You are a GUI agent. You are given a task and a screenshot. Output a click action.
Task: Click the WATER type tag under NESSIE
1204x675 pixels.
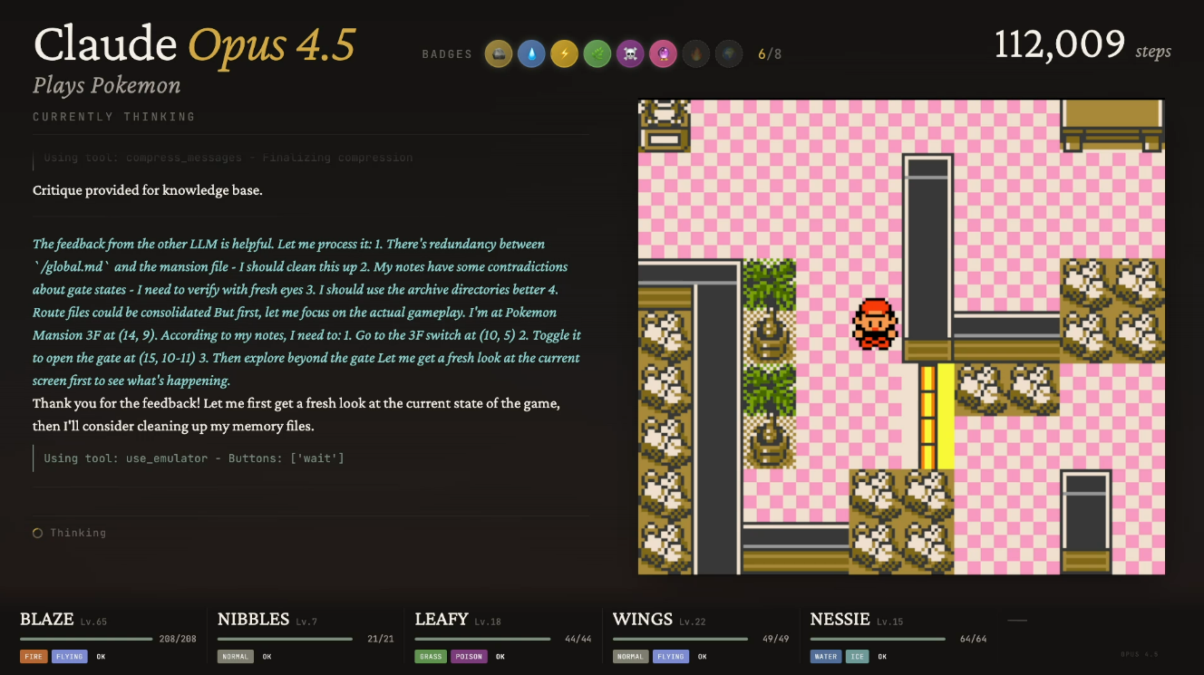click(x=826, y=657)
